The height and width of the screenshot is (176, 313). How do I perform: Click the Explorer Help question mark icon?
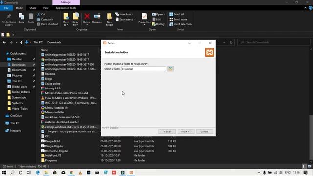310,8
